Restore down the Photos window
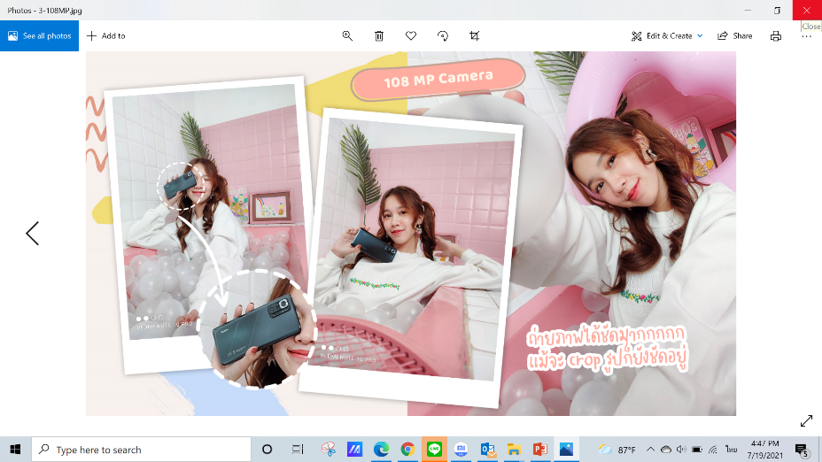The image size is (822, 462). 777,10
